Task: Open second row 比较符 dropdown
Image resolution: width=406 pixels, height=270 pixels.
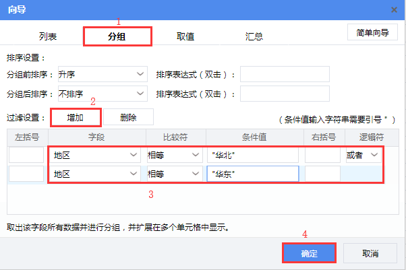Action: [x=173, y=174]
